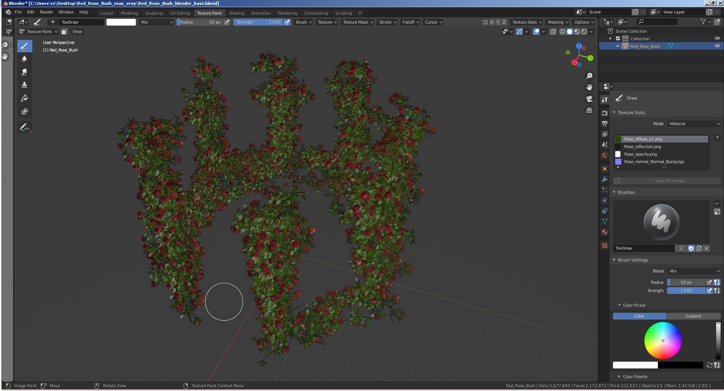The height and width of the screenshot is (391, 724).
Task: Open the View Layer properties tab
Action: click(605, 134)
